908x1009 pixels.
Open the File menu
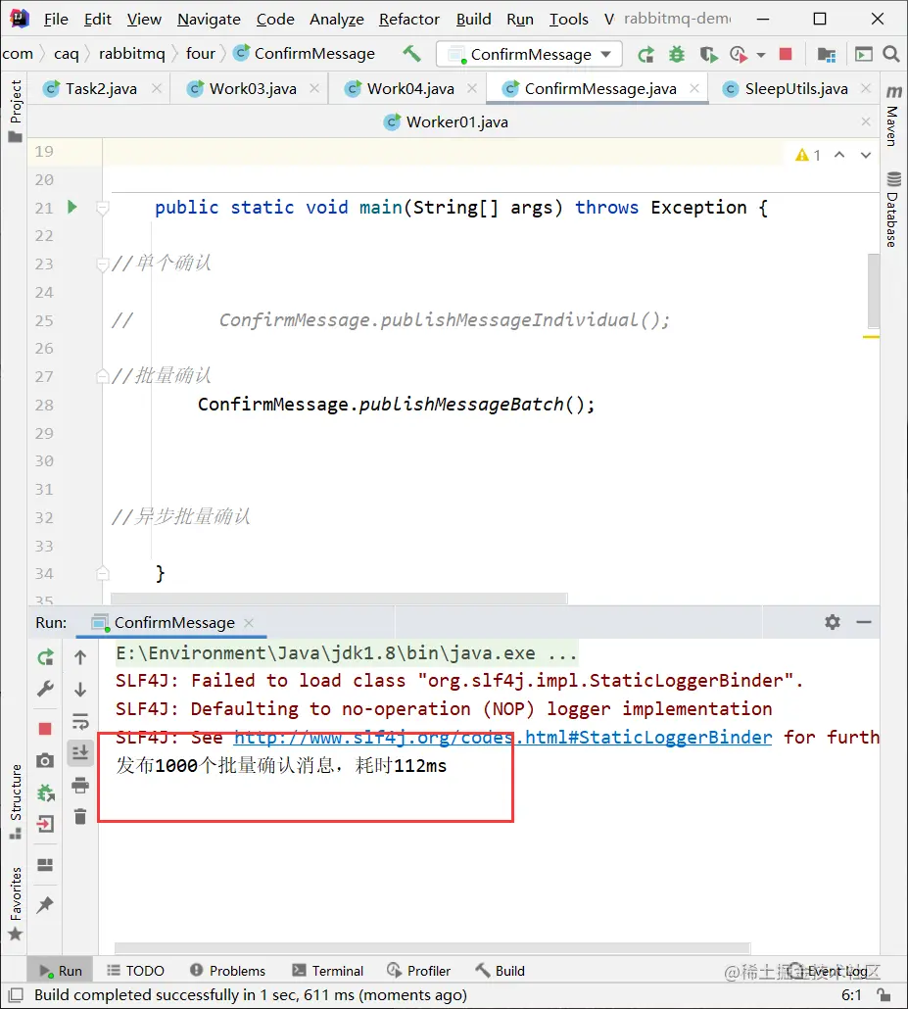coord(56,20)
